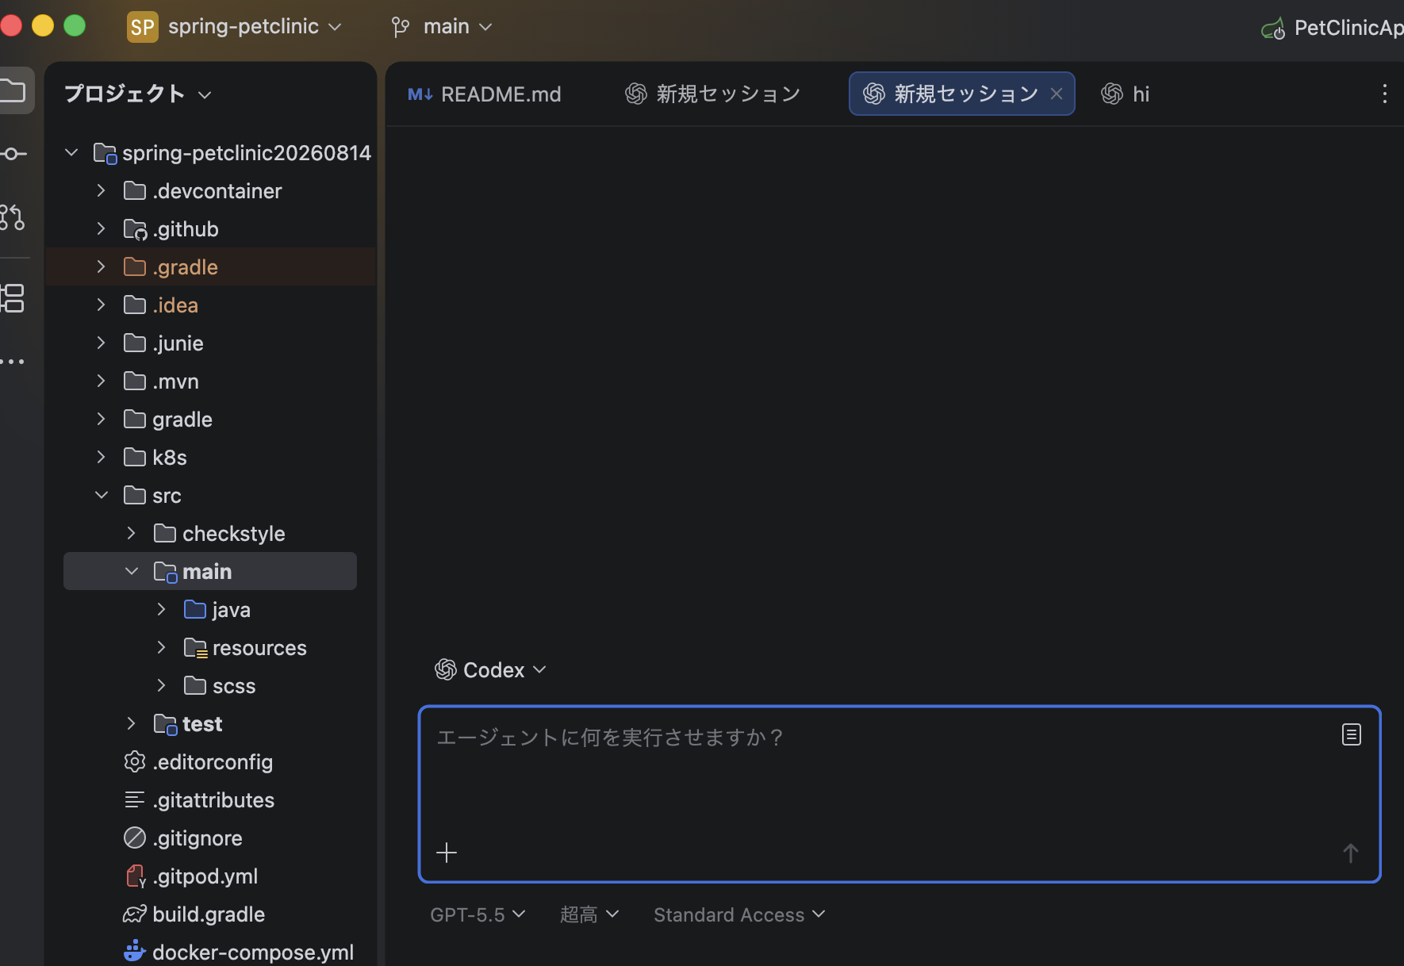Select the .mvn folder row

[210, 381]
